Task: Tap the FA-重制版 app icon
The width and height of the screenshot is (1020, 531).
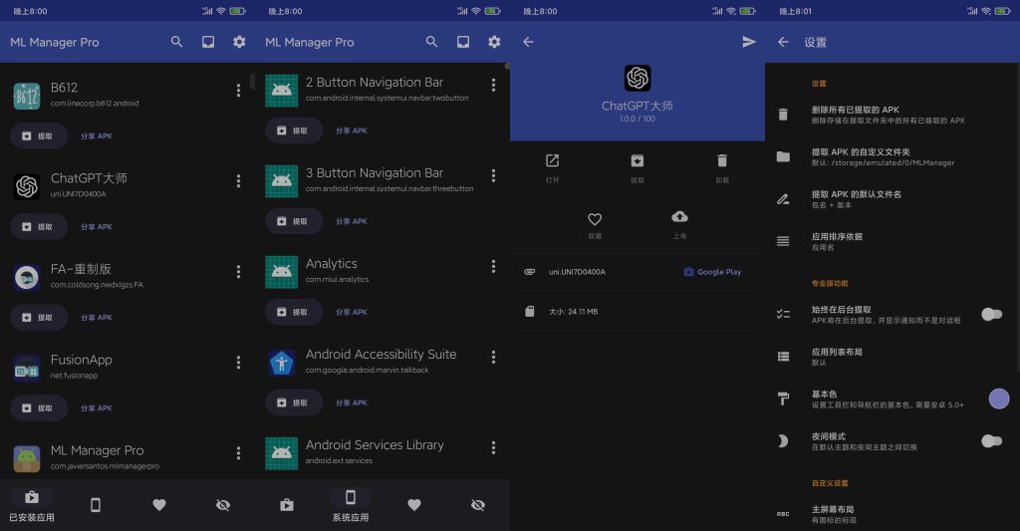Action: click(x=27, y=277)
